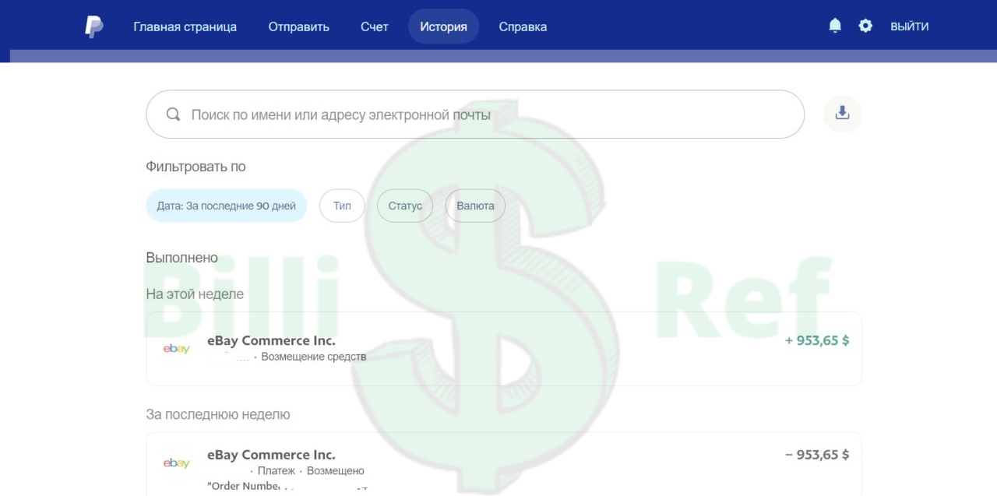Click the + 953,65 $ amount

point(817,340)
